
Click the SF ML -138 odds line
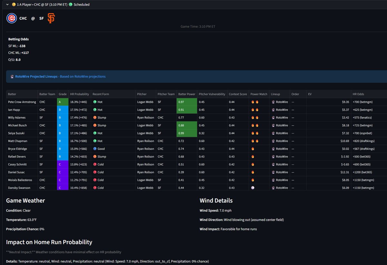[17, 46]
